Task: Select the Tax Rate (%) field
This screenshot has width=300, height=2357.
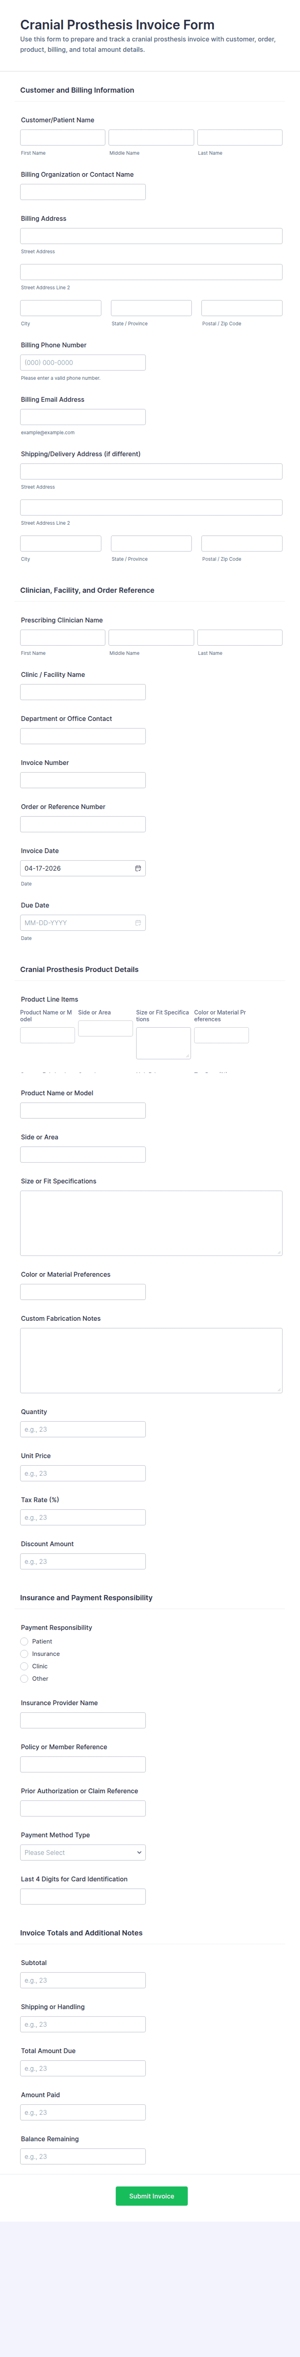Action: click(82, 1517)
